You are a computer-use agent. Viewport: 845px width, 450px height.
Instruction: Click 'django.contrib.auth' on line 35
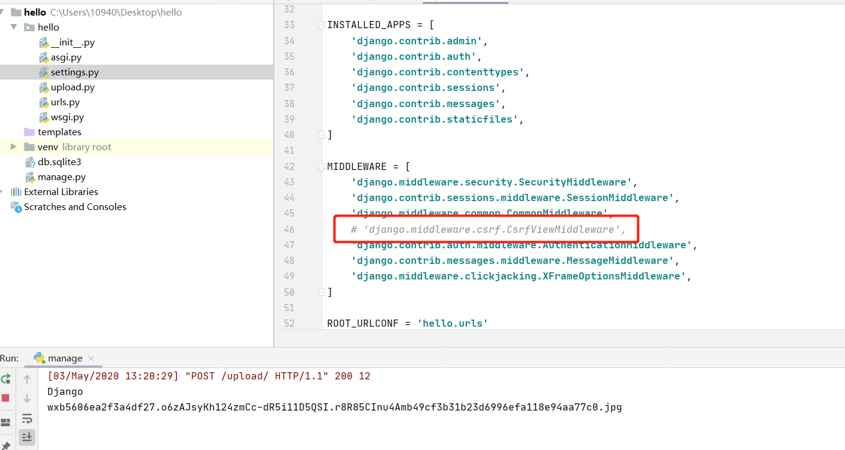pyautogui.click(x=413, y=56)
